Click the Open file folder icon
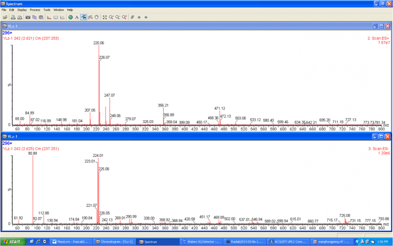Viewport: 393px width, 246px height. coord(5,17)
